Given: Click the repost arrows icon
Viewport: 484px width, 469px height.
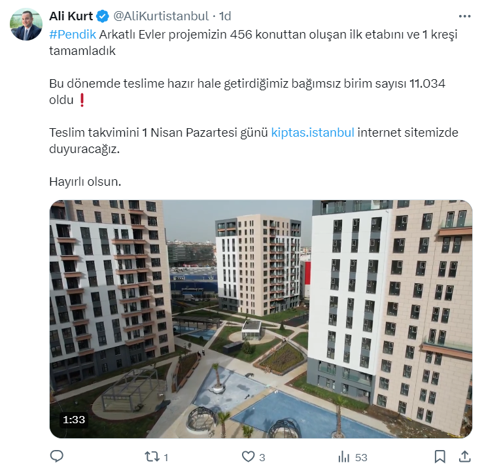Looking at the screenshot, I should pos(152,457).
